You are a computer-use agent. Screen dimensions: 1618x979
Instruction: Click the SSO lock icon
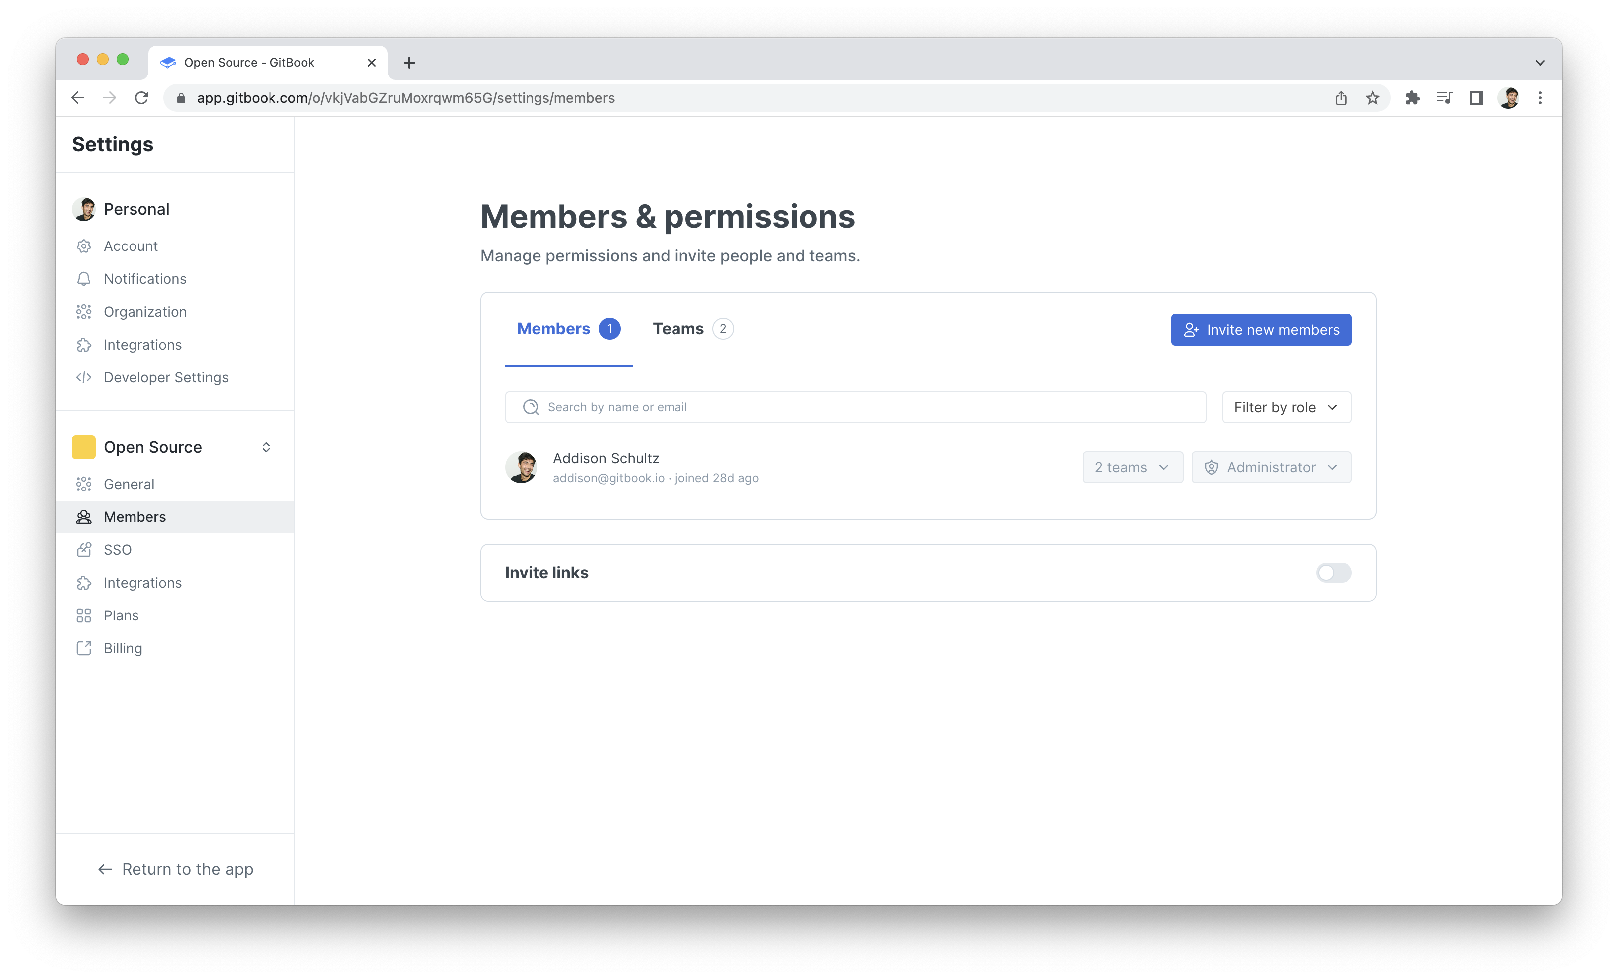click(83, 550)
